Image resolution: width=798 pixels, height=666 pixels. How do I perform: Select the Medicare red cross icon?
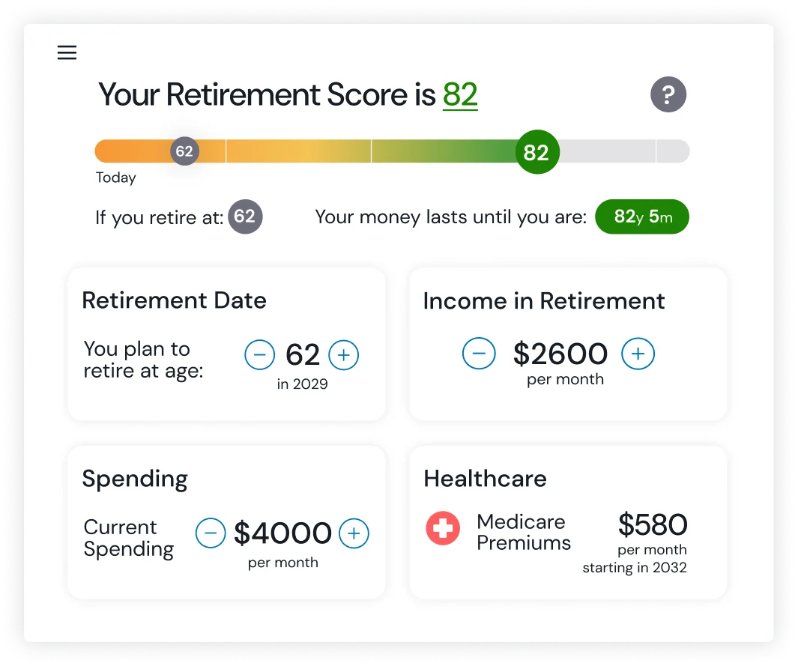coord(442,528)
